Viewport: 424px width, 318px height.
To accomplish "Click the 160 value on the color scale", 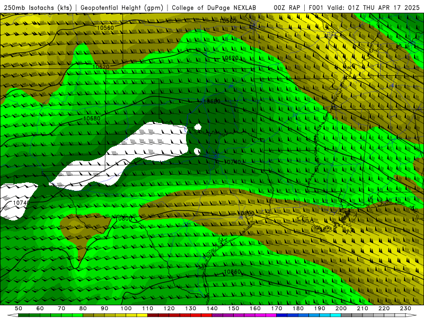I will [x=255, y=308].
